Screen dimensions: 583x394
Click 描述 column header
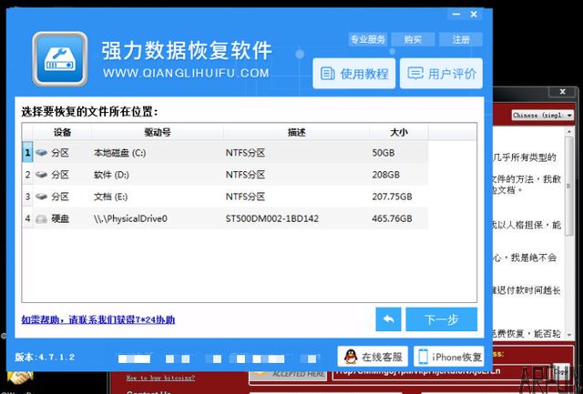[x=296, y=132]
